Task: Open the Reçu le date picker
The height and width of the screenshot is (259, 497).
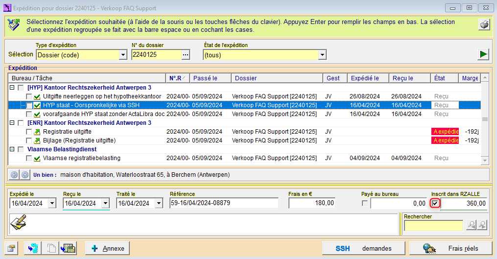Action: 106,203
